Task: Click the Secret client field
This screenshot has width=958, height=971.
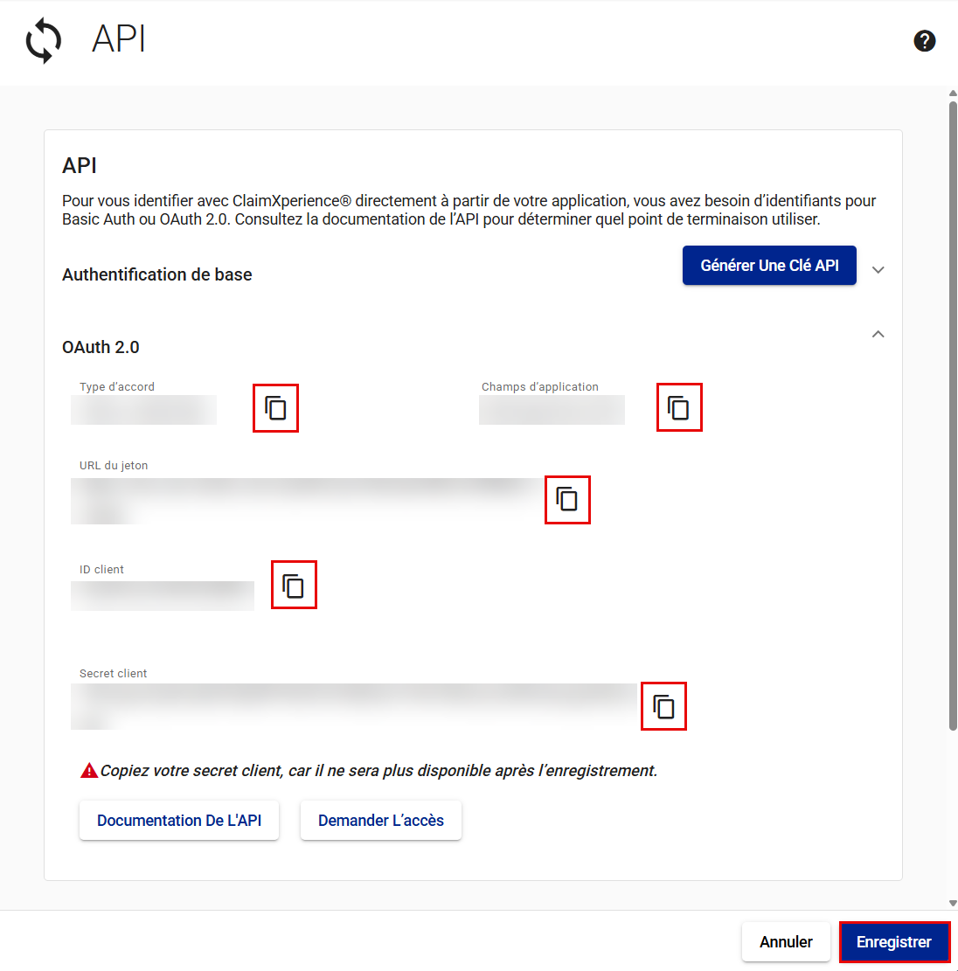Action: [x=354, y=704]
